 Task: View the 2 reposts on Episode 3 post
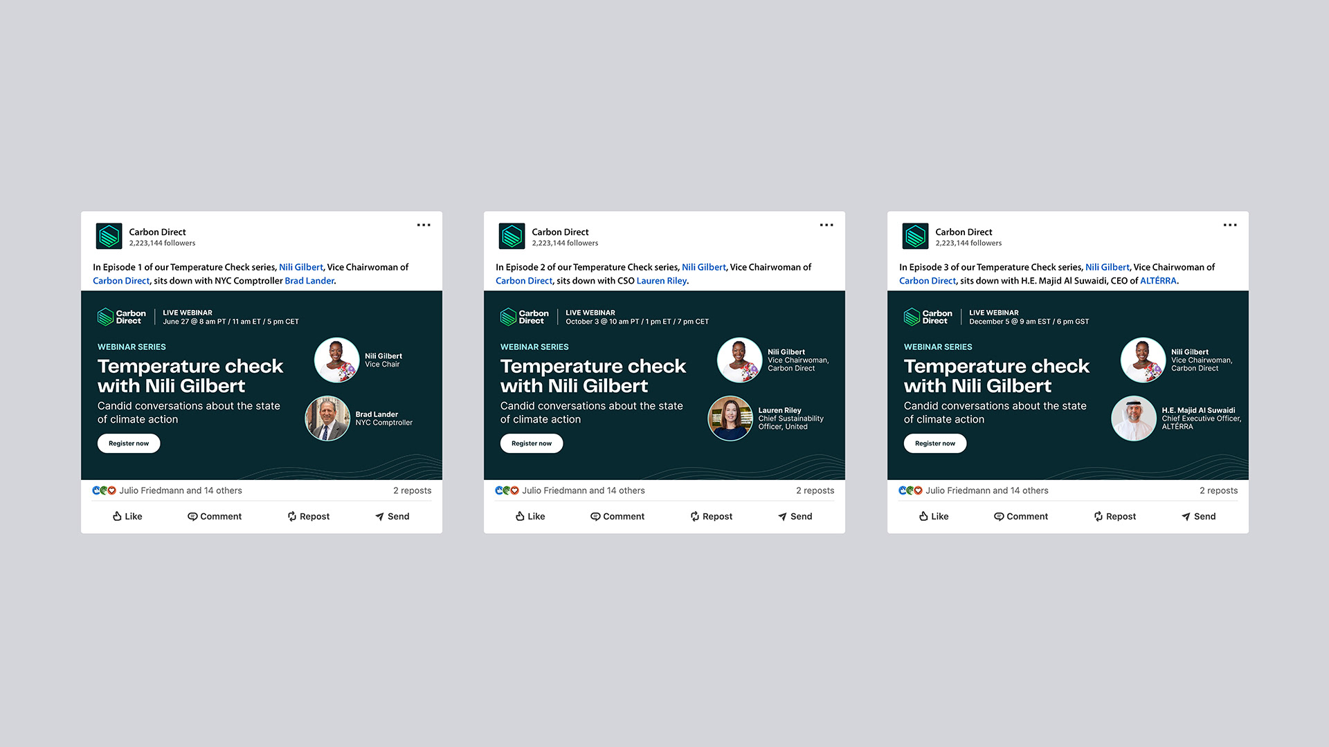click(1218, 490)
